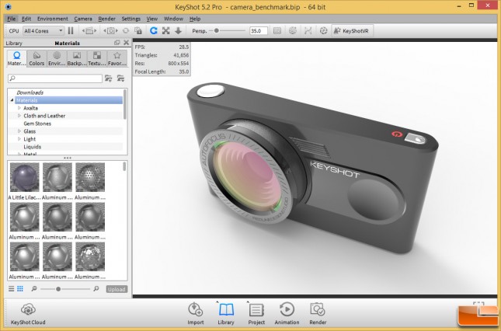Switch to the Backplates library tab

(x=77, y=58)
